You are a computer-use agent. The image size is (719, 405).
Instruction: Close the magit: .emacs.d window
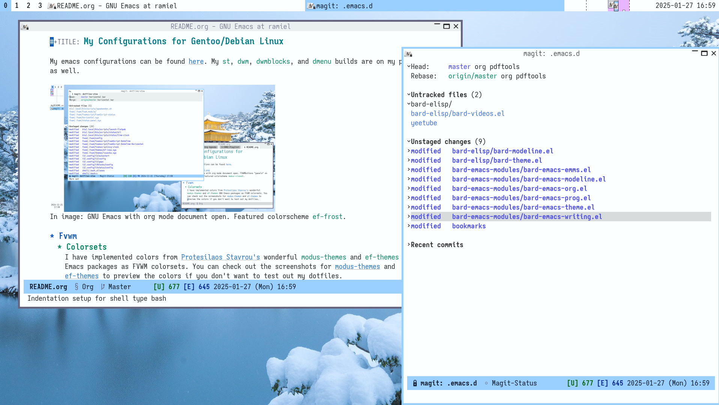coord(714,53)
